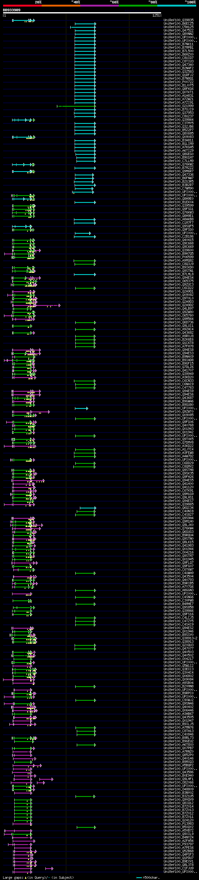Click the UniRef100_C8UID7 label
The height and width of the screenshot is (880, 199).
pos(178,58)
